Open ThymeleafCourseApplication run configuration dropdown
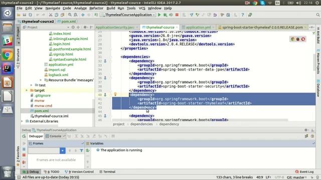 click(128, 15)
